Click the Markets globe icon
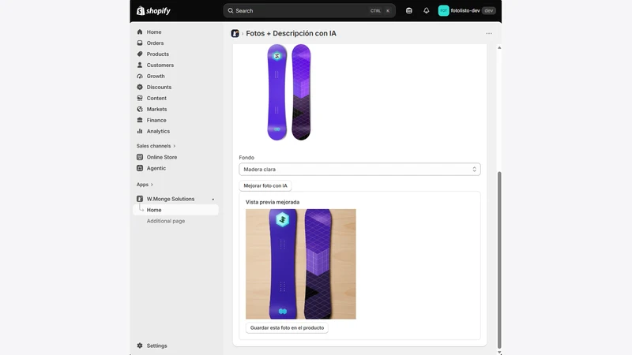This screenshot has width=632, height=355. 140,109
